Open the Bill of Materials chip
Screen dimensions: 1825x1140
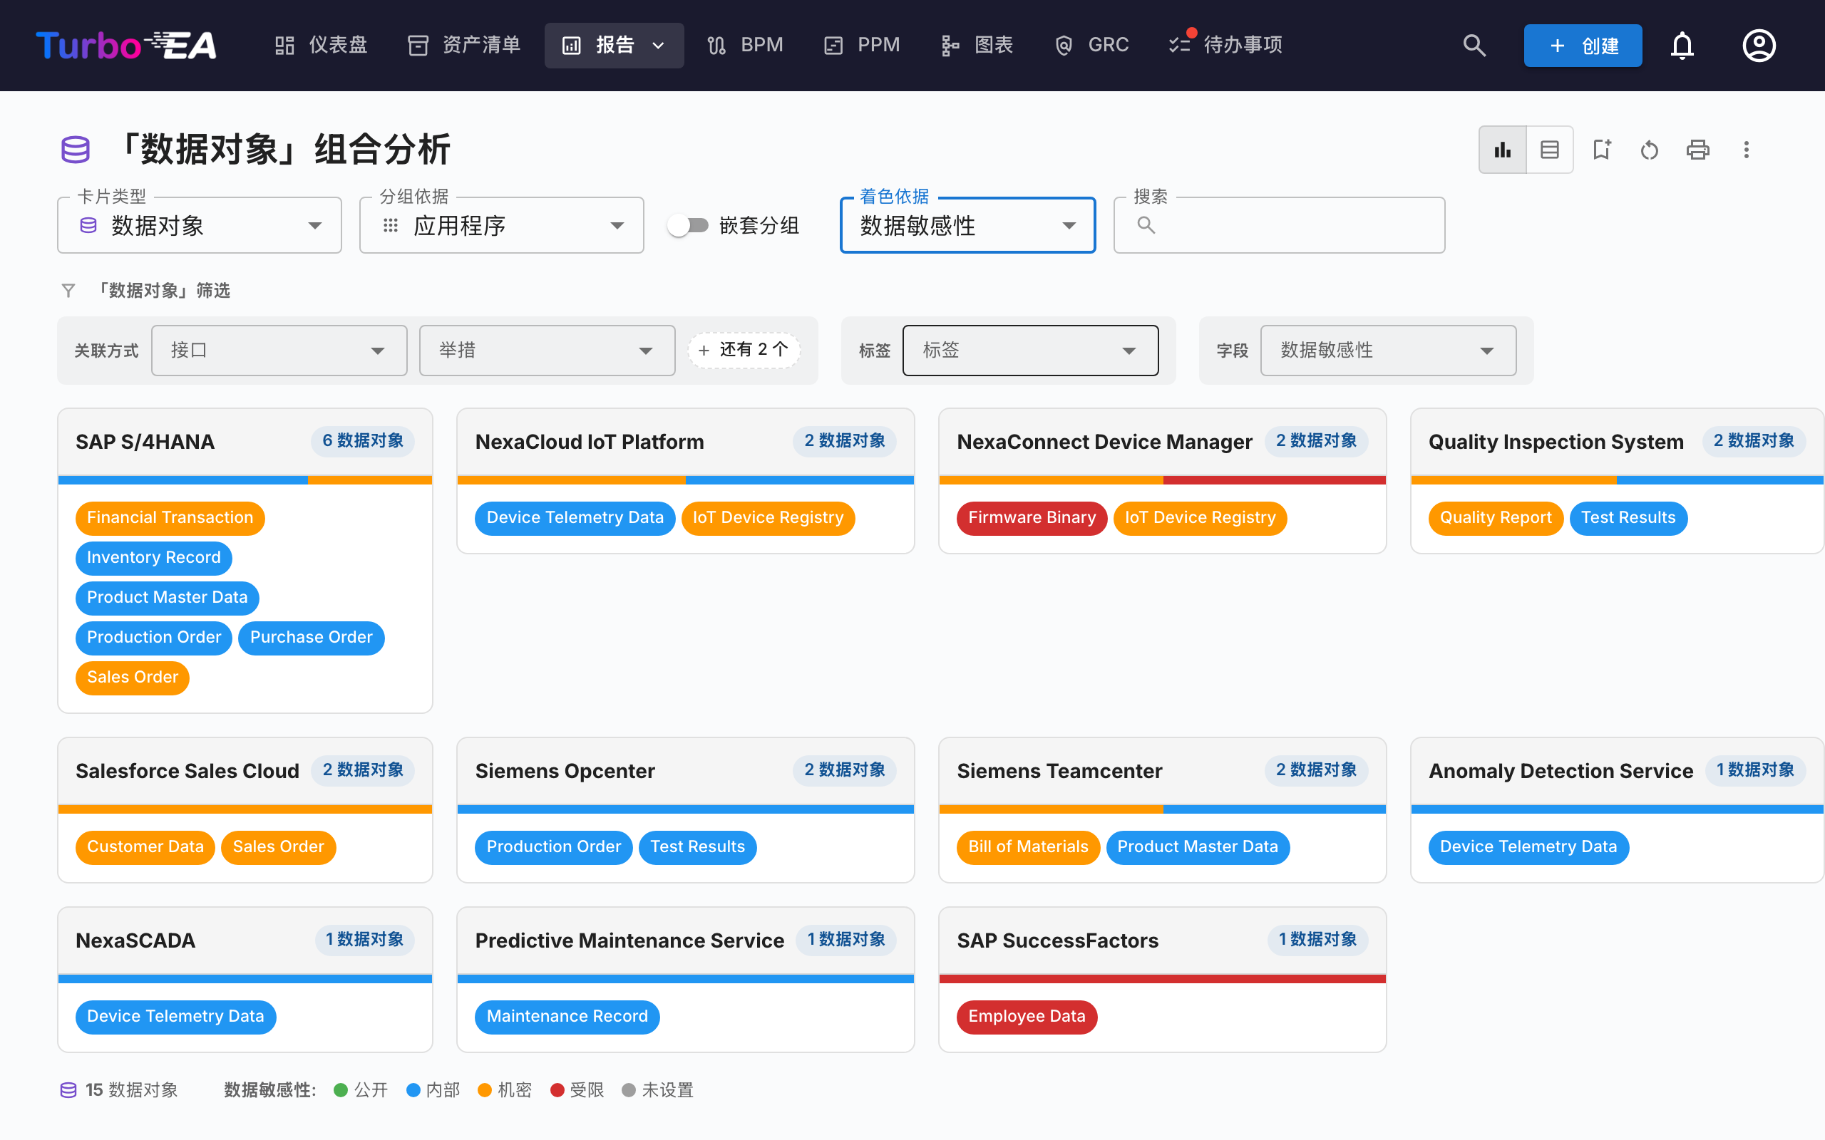(x=1028, y=846)
